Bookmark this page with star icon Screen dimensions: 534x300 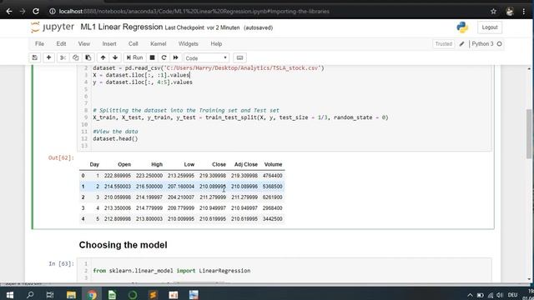point(493,11)
